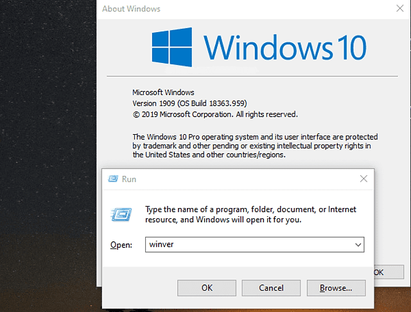Click the blue Windows logo
This screenshot has width=411, height=312.
pyautogui.click(x=171, y=48)
